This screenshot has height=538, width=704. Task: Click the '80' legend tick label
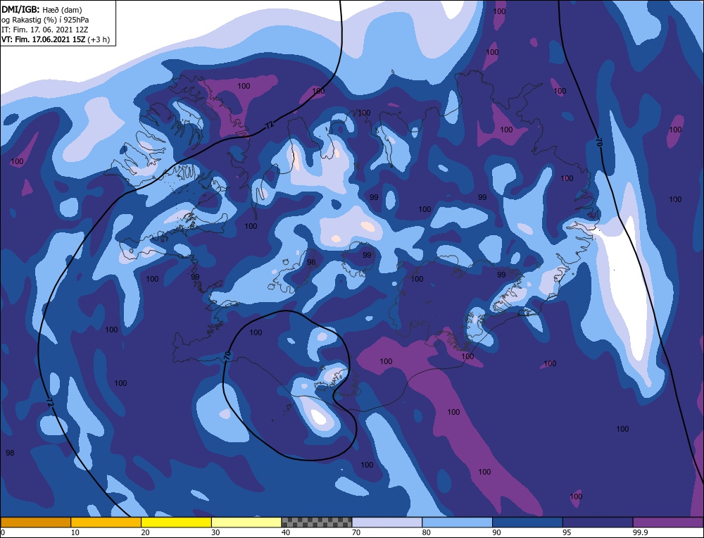tap(426, 532)
